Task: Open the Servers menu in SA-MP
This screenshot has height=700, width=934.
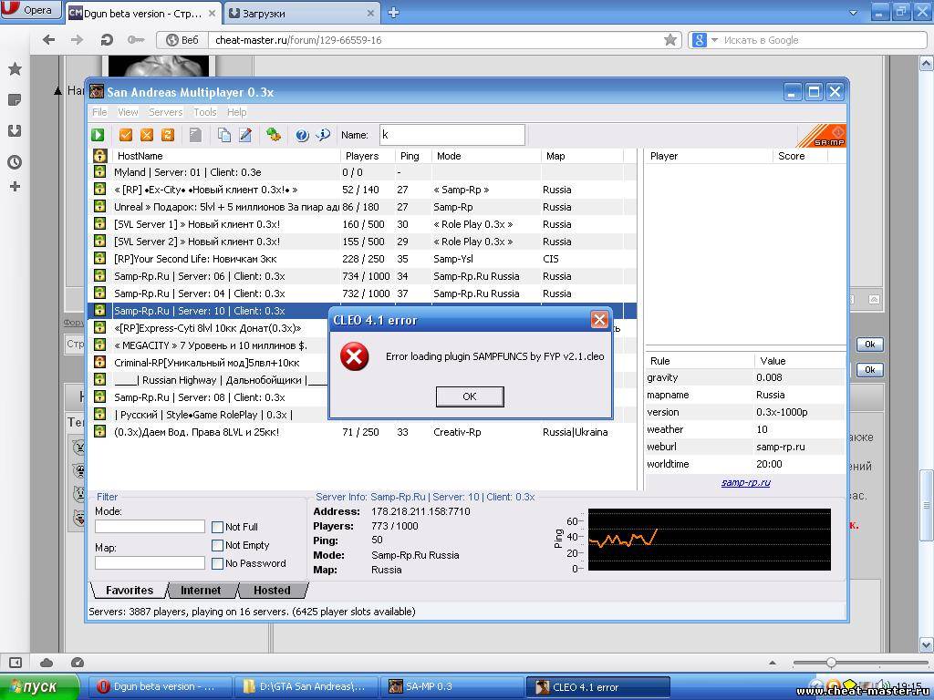Action: 166,112
